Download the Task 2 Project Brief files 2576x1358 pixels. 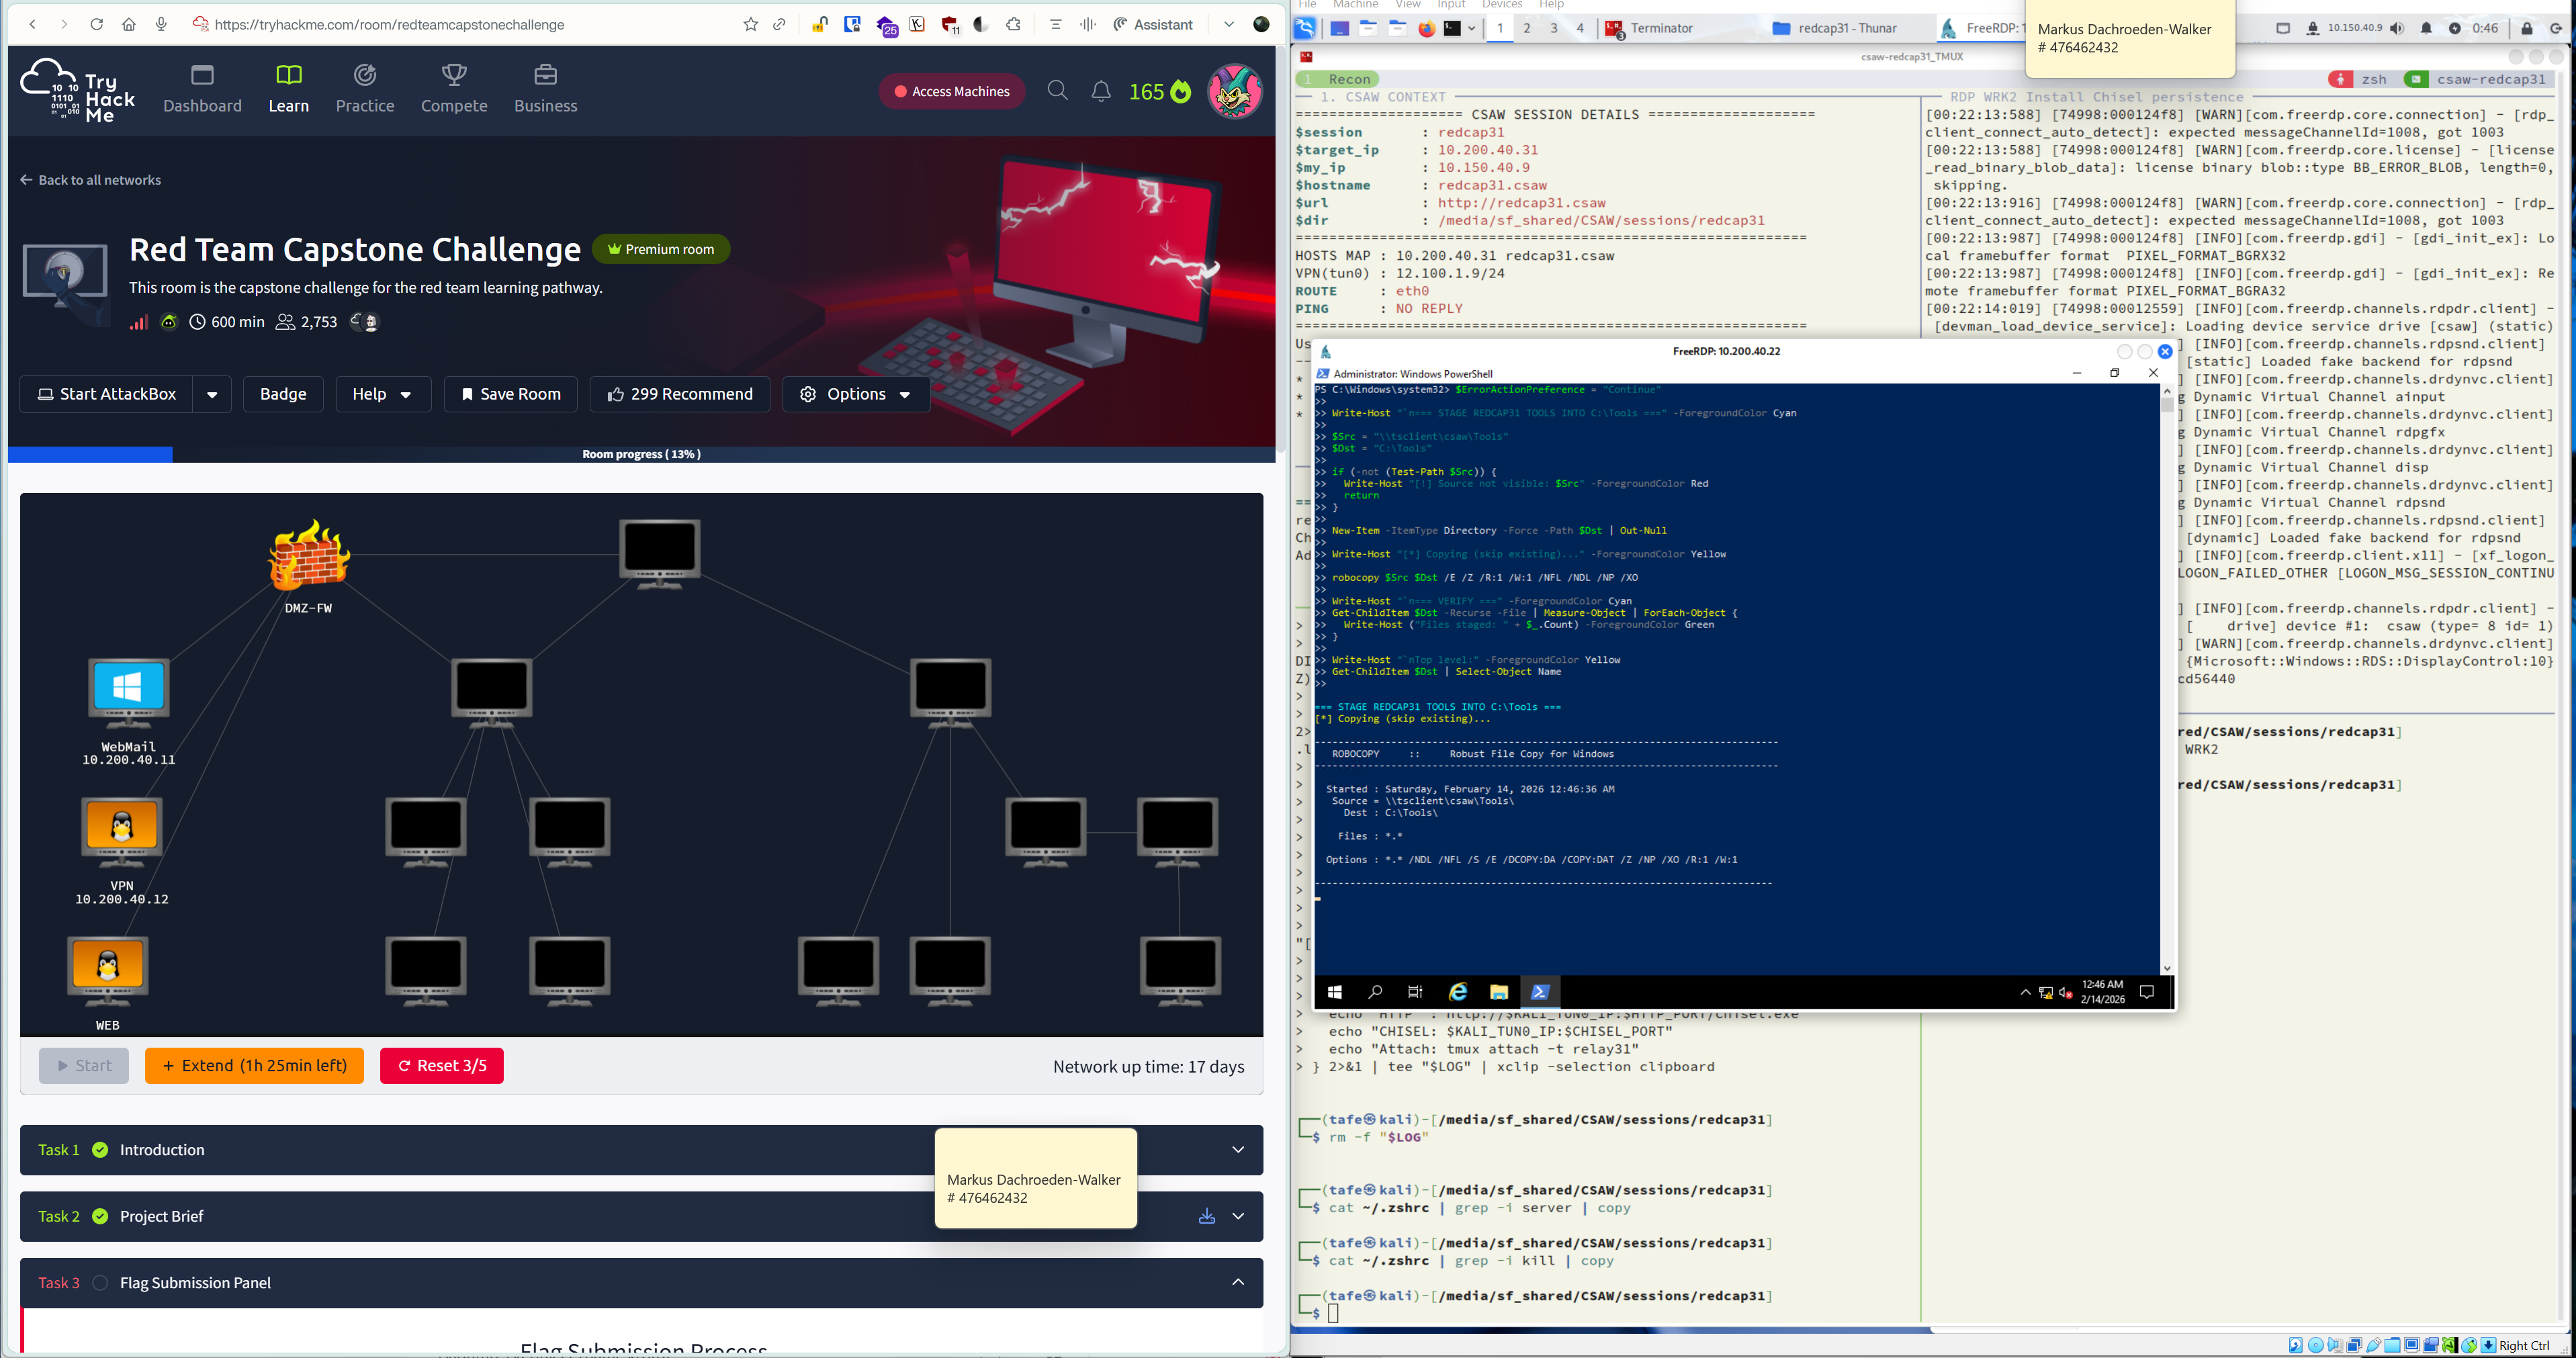click(x=1206, y=1216)
